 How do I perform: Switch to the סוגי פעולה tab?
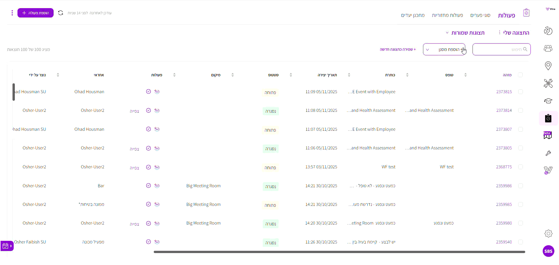pyautogui.click(x=480, y=15)
